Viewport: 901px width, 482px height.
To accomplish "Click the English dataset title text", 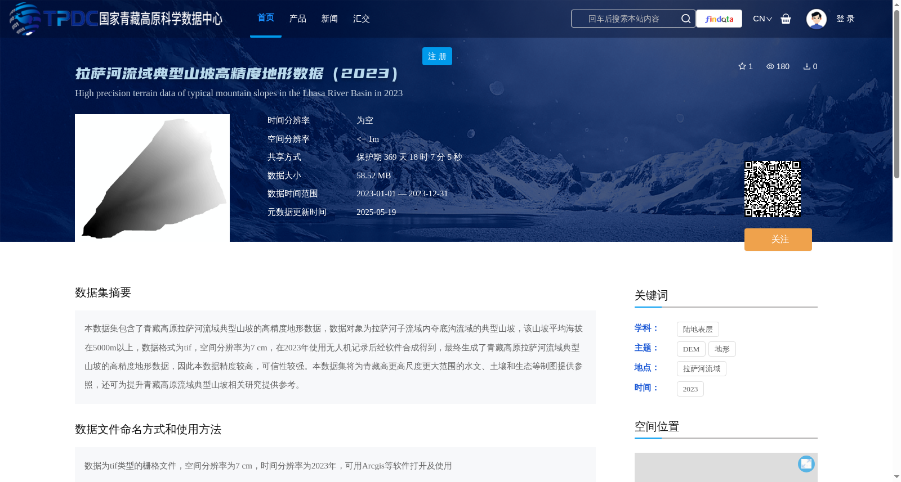I will click(239, 93).
